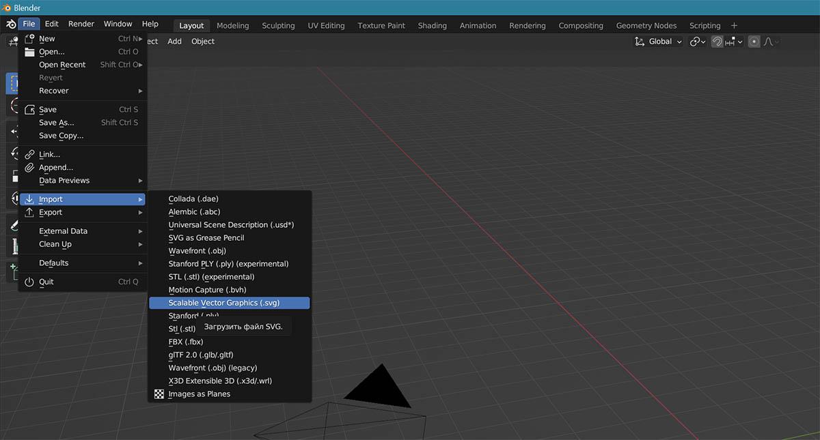Import Collada (.dae) file
This screenshot has height=440, width=820.
coord(230,199)
